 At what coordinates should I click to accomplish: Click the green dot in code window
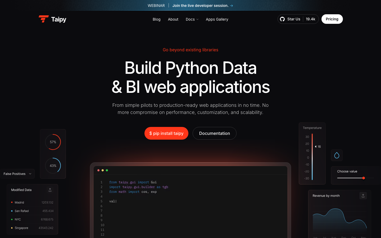point(107,170)
